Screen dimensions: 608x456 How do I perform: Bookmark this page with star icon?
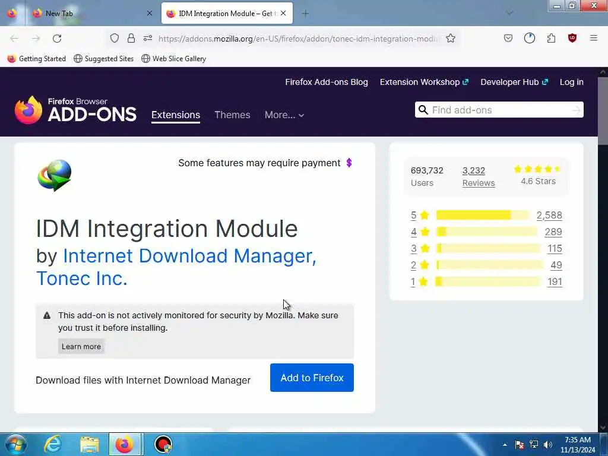[450, 38]
